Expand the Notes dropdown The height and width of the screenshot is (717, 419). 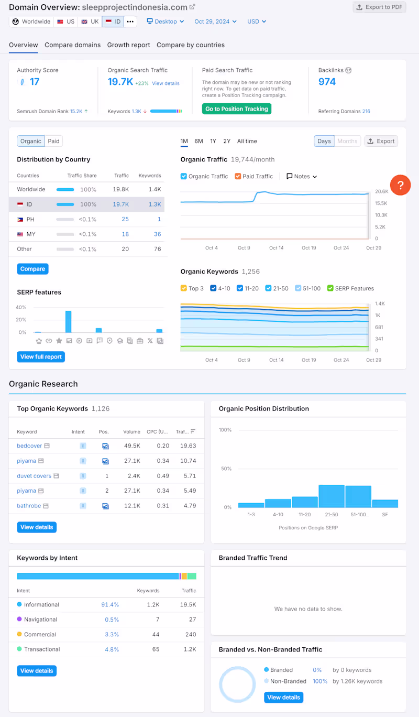tap(302, 177)
